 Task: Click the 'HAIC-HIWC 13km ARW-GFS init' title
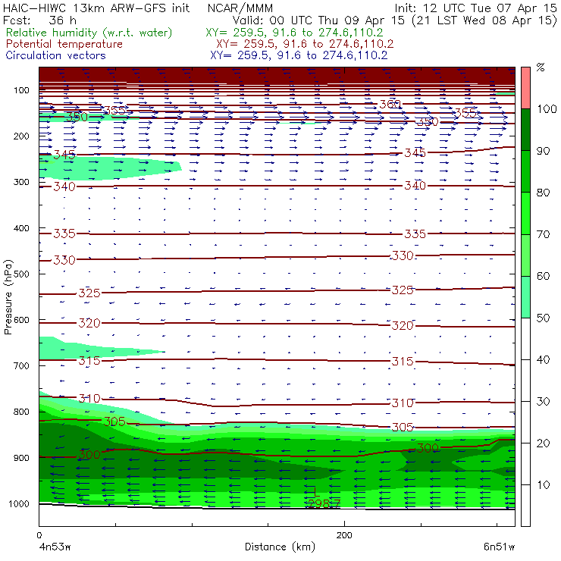[96, 8]
